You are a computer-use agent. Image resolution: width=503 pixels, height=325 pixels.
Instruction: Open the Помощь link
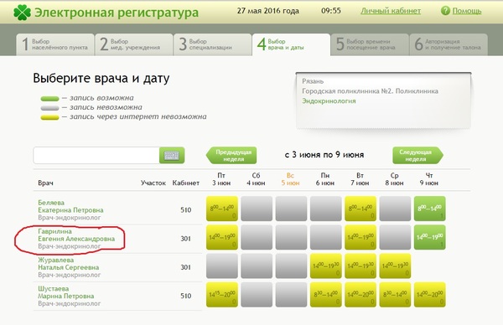[x=467, y=11]
